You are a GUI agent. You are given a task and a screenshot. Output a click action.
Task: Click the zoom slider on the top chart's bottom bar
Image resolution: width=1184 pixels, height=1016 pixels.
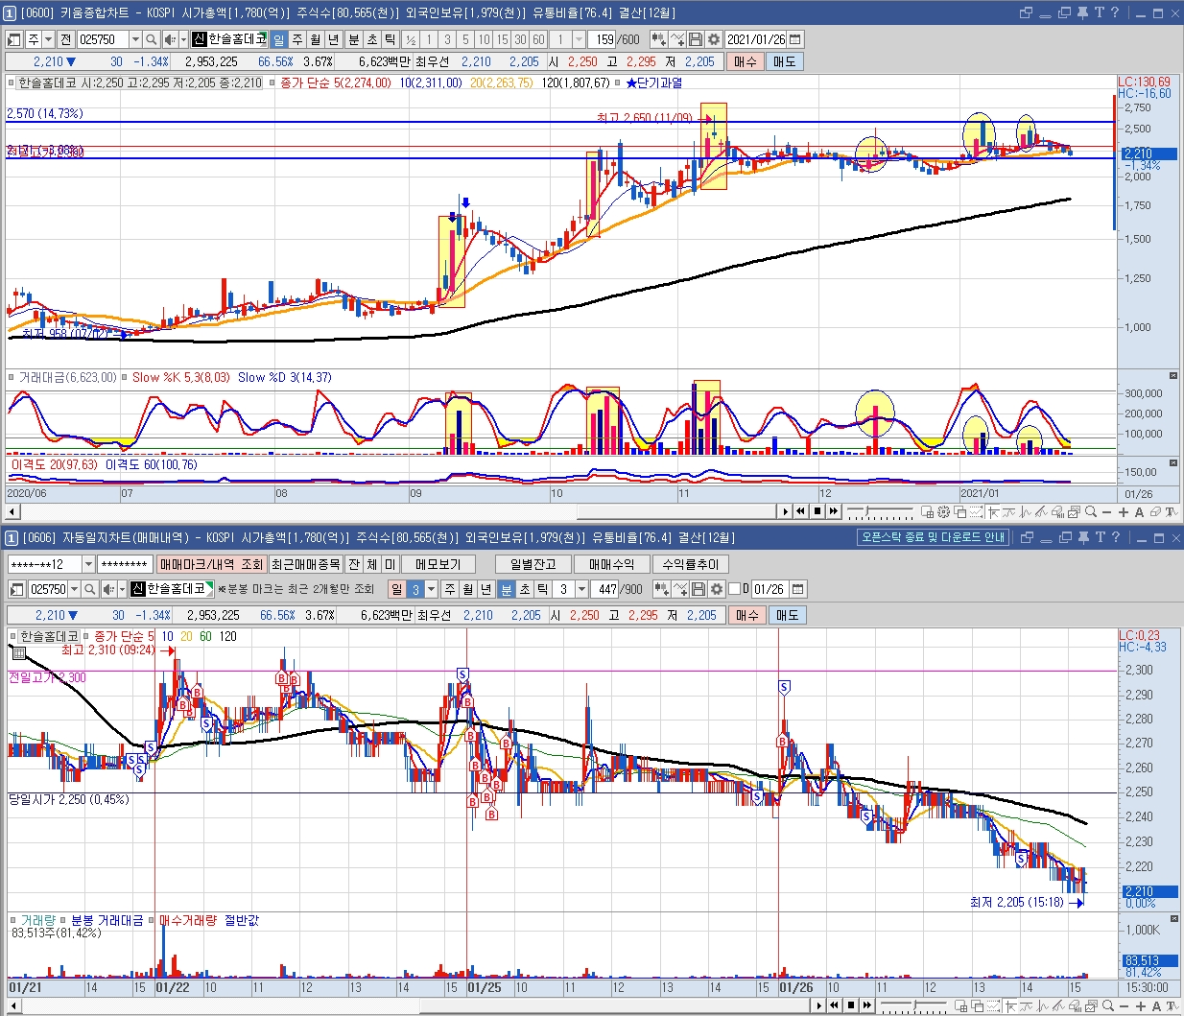click(x=880, y=512)
